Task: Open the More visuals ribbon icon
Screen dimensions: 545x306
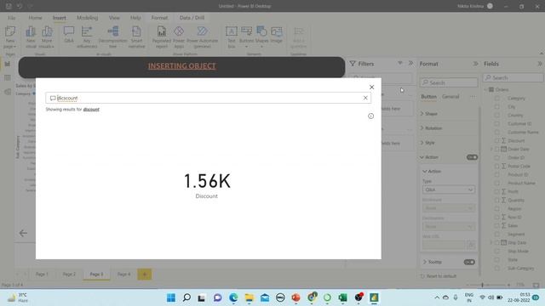Action: click(x=47, y=37)
